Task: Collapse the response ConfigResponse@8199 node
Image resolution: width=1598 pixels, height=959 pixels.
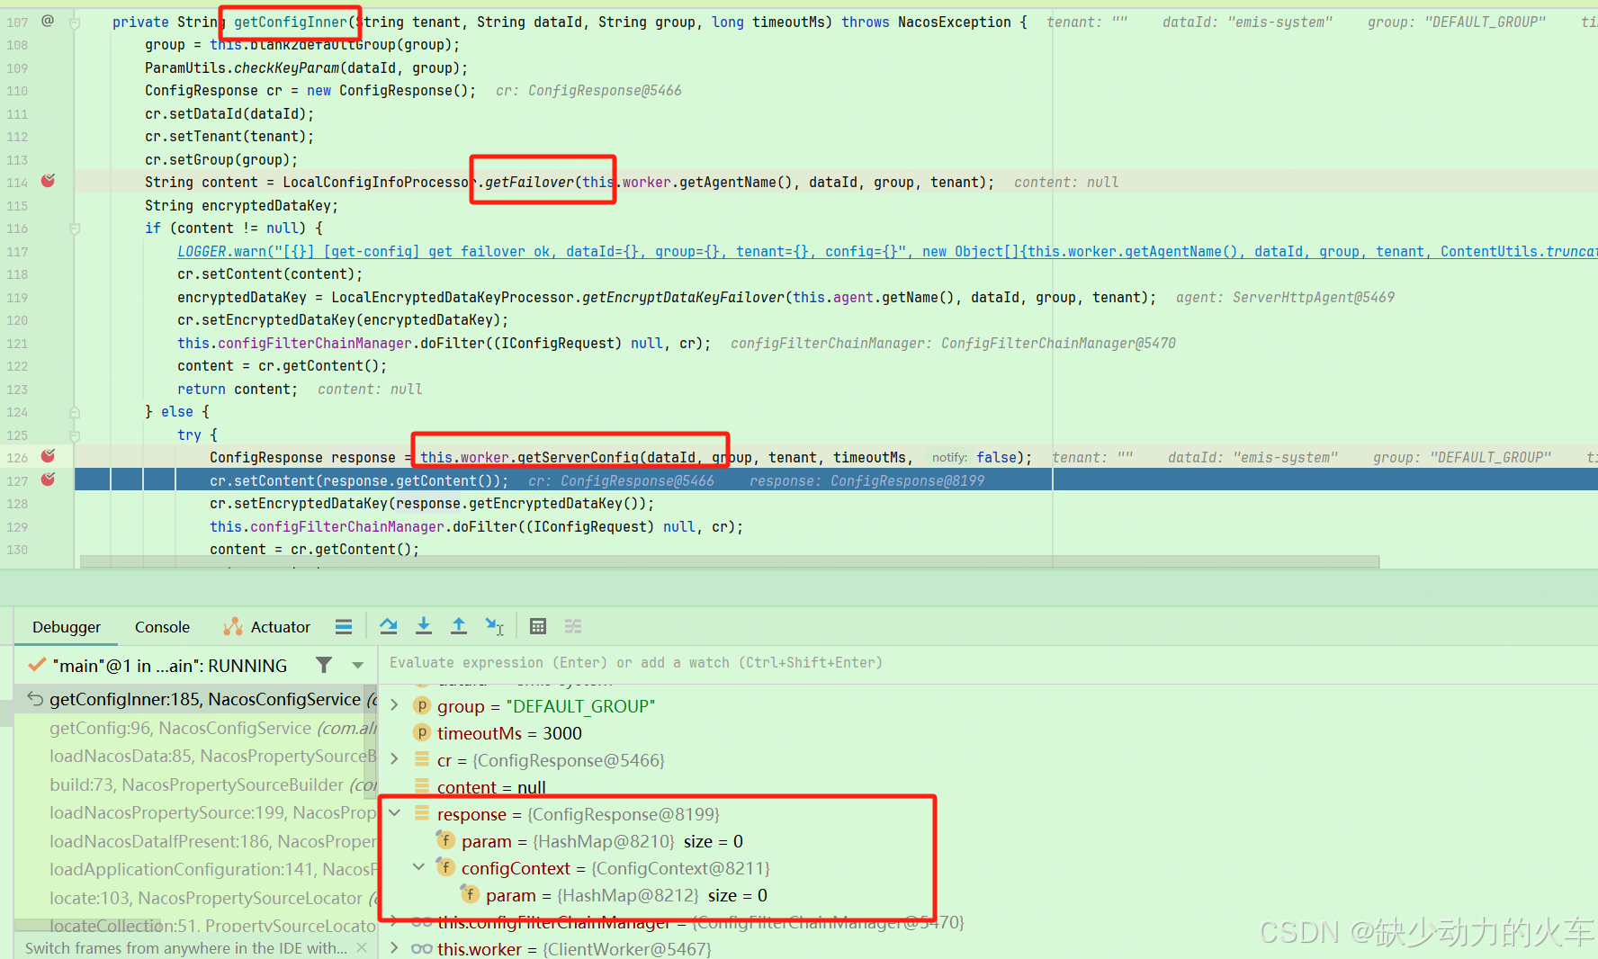Action: (394, 813)
